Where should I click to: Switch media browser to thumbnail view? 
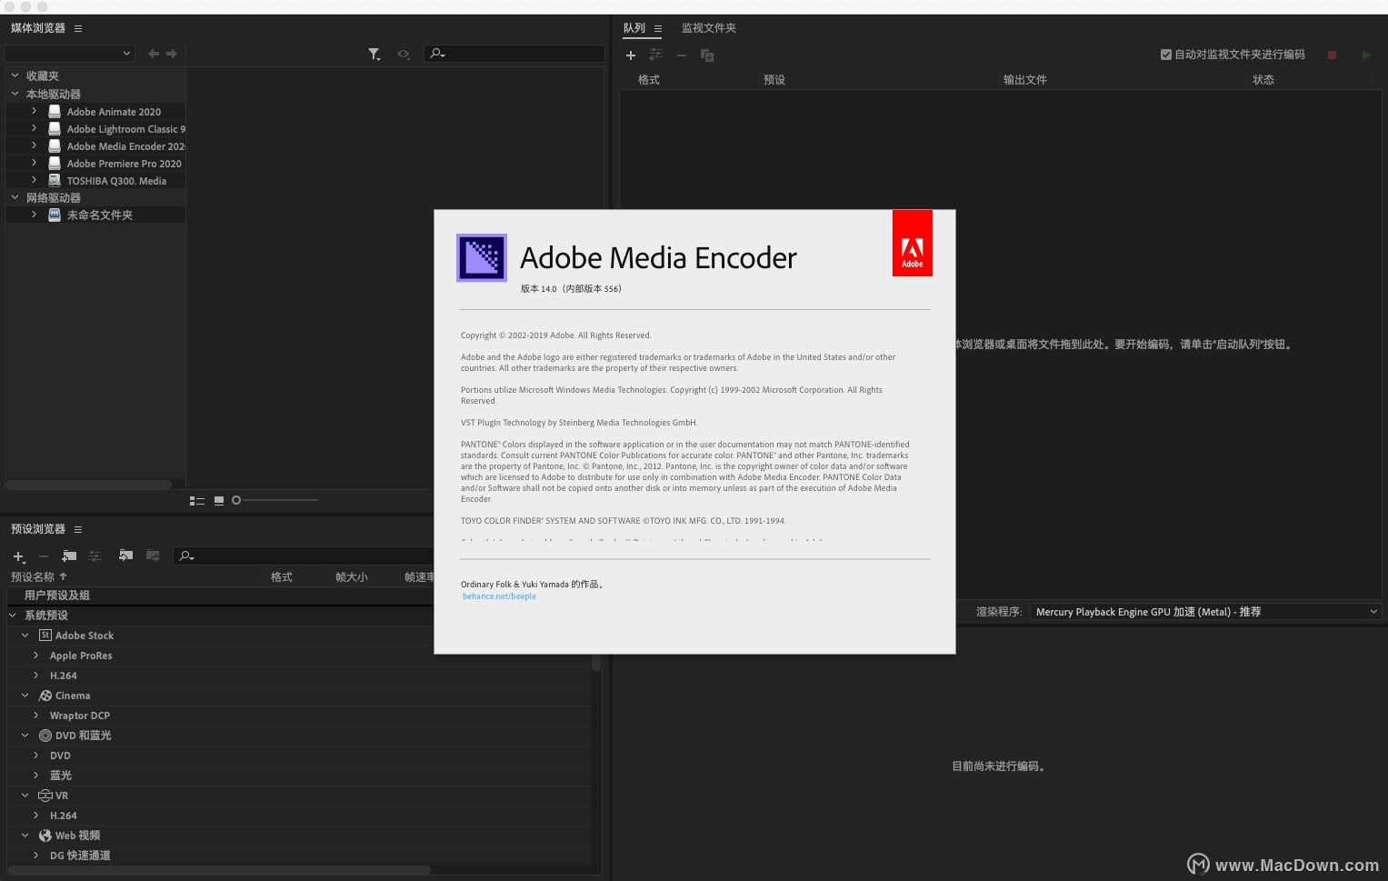[x=218, y=500]
